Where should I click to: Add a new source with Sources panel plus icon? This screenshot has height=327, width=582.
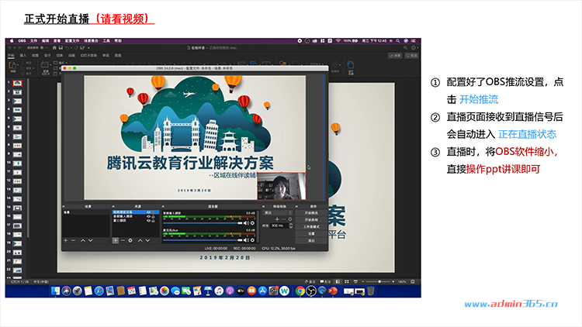pyautogui.click(x=116, y=241)
